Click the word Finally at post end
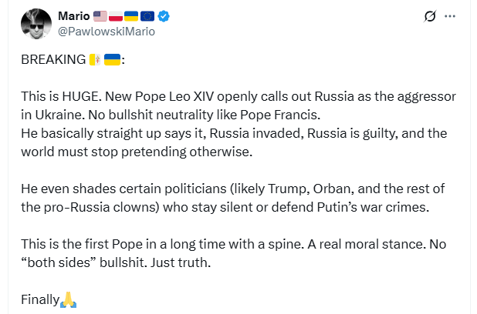The width and height of the screenshot is (477, 314). (40, 299)
